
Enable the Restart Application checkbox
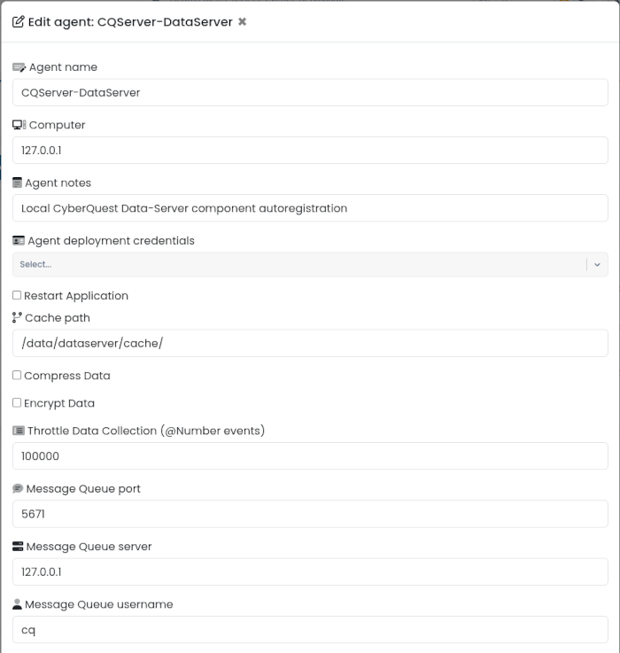(x=17, y=295)
